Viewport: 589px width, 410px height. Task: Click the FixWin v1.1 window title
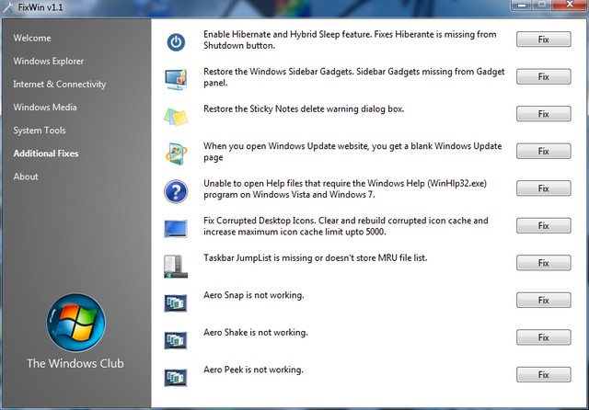(x=40, y=7)
